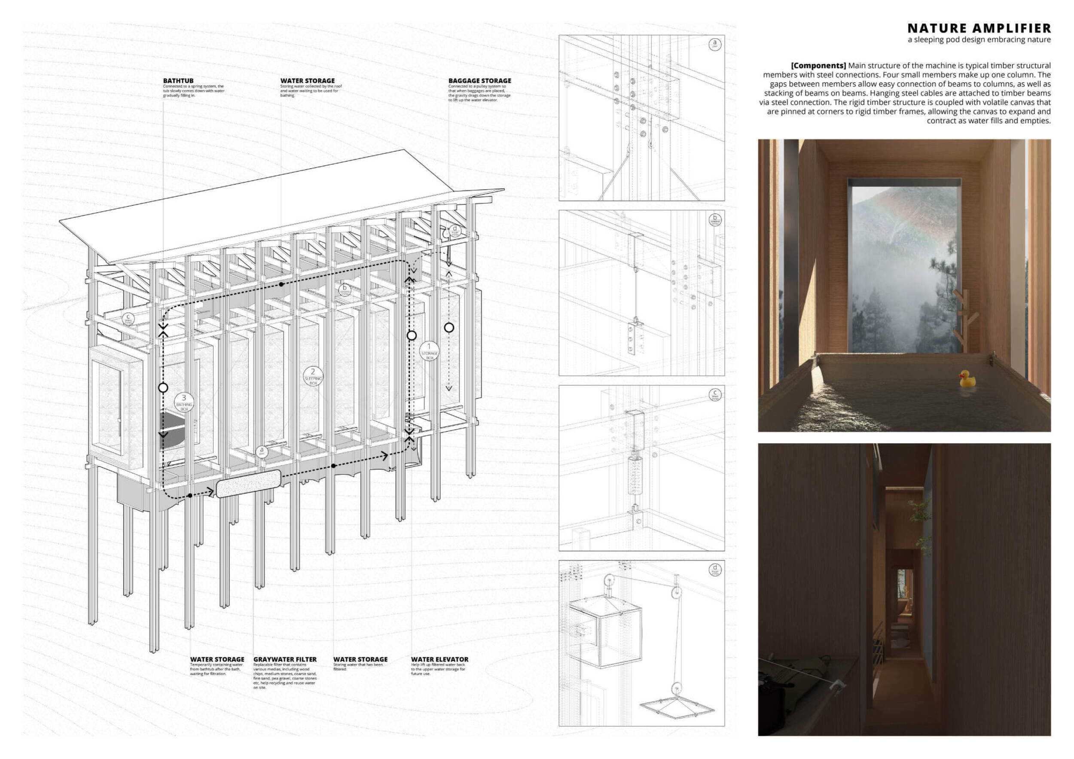
Task: Click the circled 'b' label in second detail panel
Action: tap(715, 220)
